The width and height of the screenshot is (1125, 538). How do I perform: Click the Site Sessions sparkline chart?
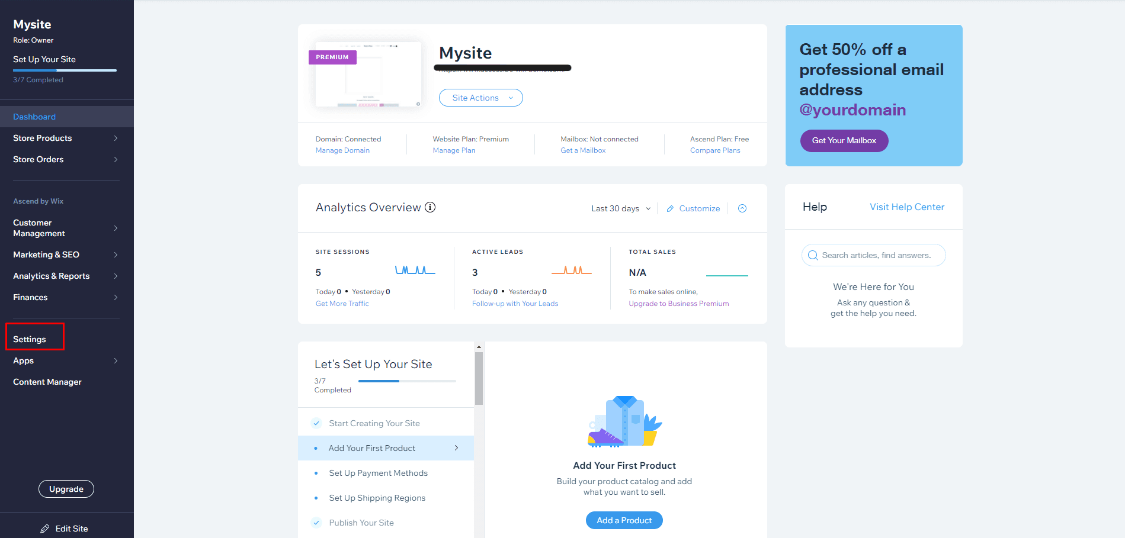click(x=415, y=270)
